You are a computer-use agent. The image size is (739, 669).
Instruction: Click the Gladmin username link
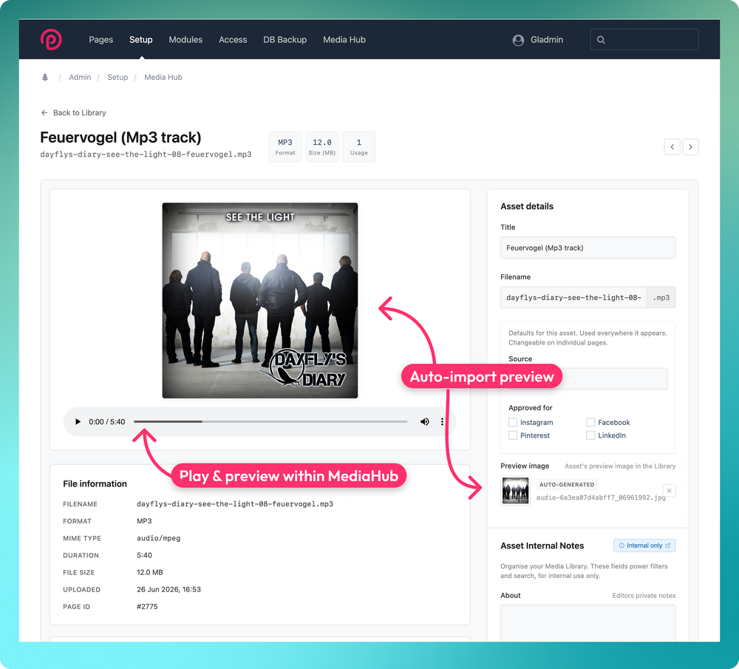click(x=547, y=40)
